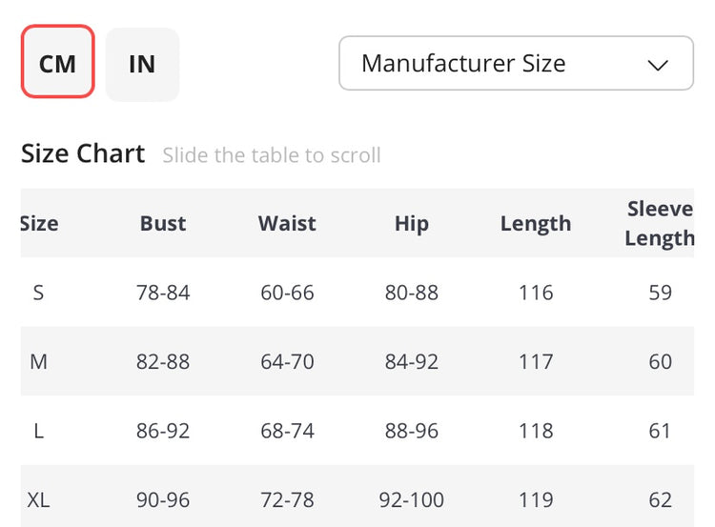
Task: Click the Size column header
Action: click(39, 224)
